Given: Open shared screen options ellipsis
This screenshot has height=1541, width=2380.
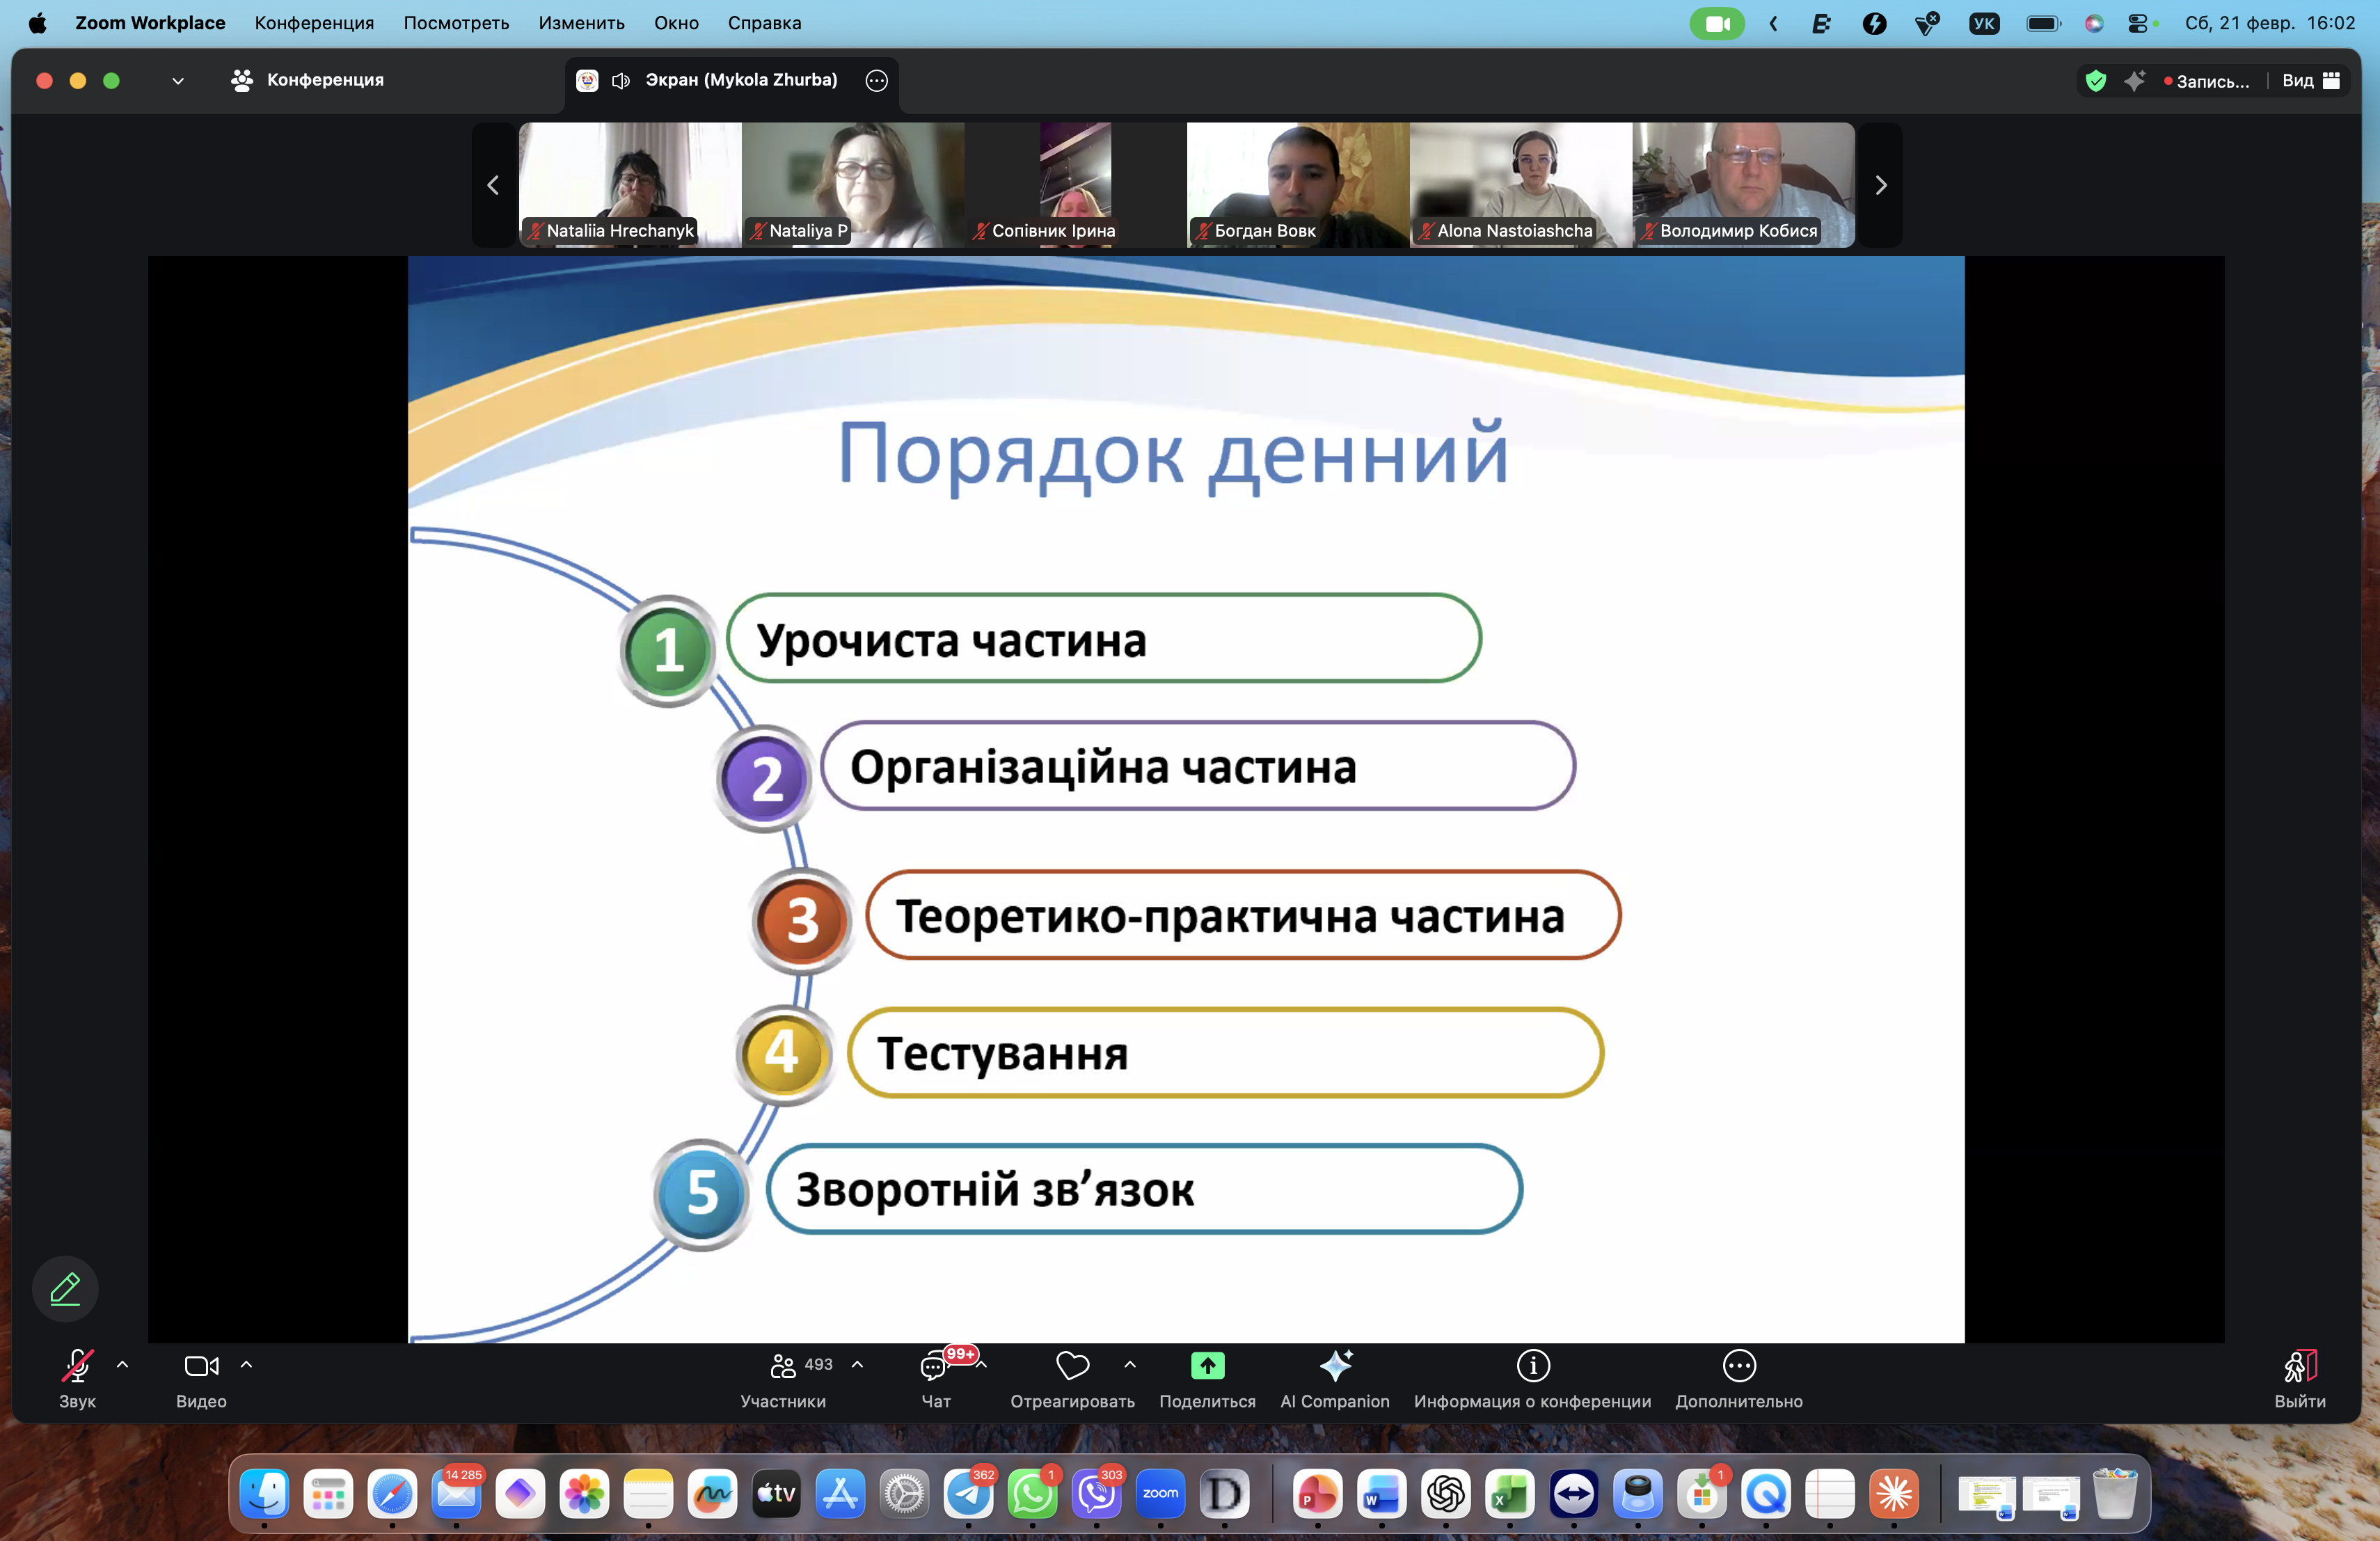Looking at the screenshot, I should pyautogui.click(x=876, y=81).
